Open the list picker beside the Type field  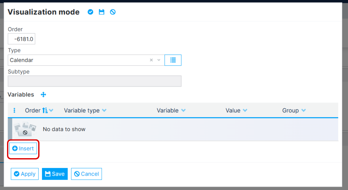pos(173,60)
